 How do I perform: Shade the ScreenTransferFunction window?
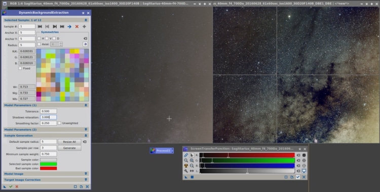pos(300,149)
